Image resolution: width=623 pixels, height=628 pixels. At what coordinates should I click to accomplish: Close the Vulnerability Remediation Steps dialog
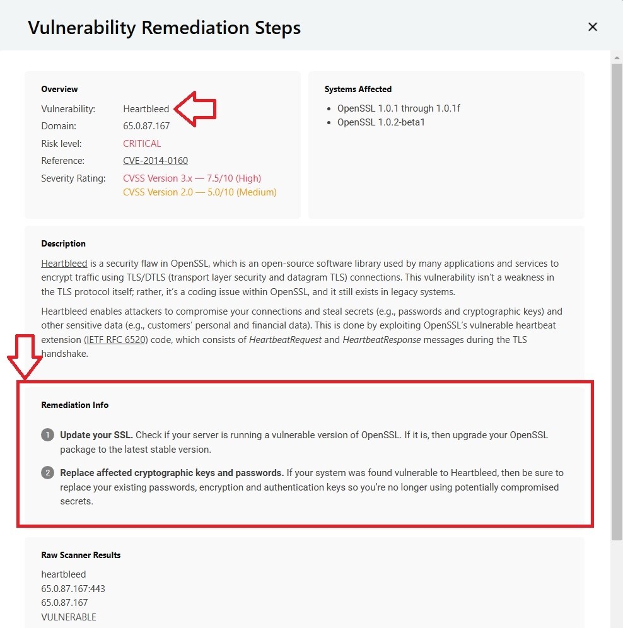592,27
